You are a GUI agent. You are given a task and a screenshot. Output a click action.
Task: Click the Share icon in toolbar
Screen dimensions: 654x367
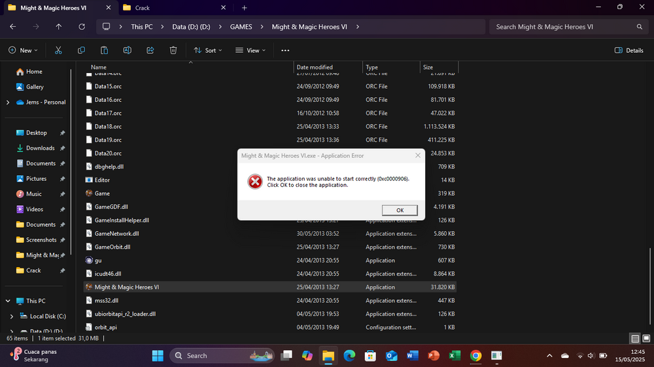pos(150,50)
